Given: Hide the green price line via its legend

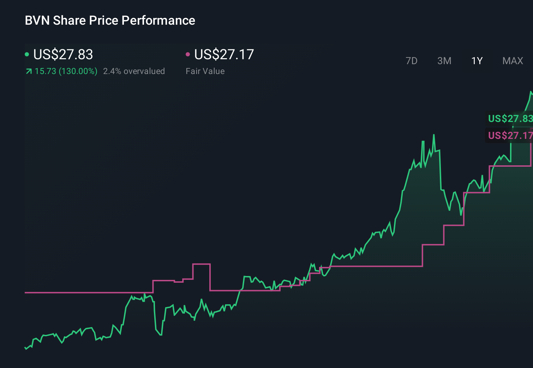Looking at the screenshot, I should coord(27,54).
